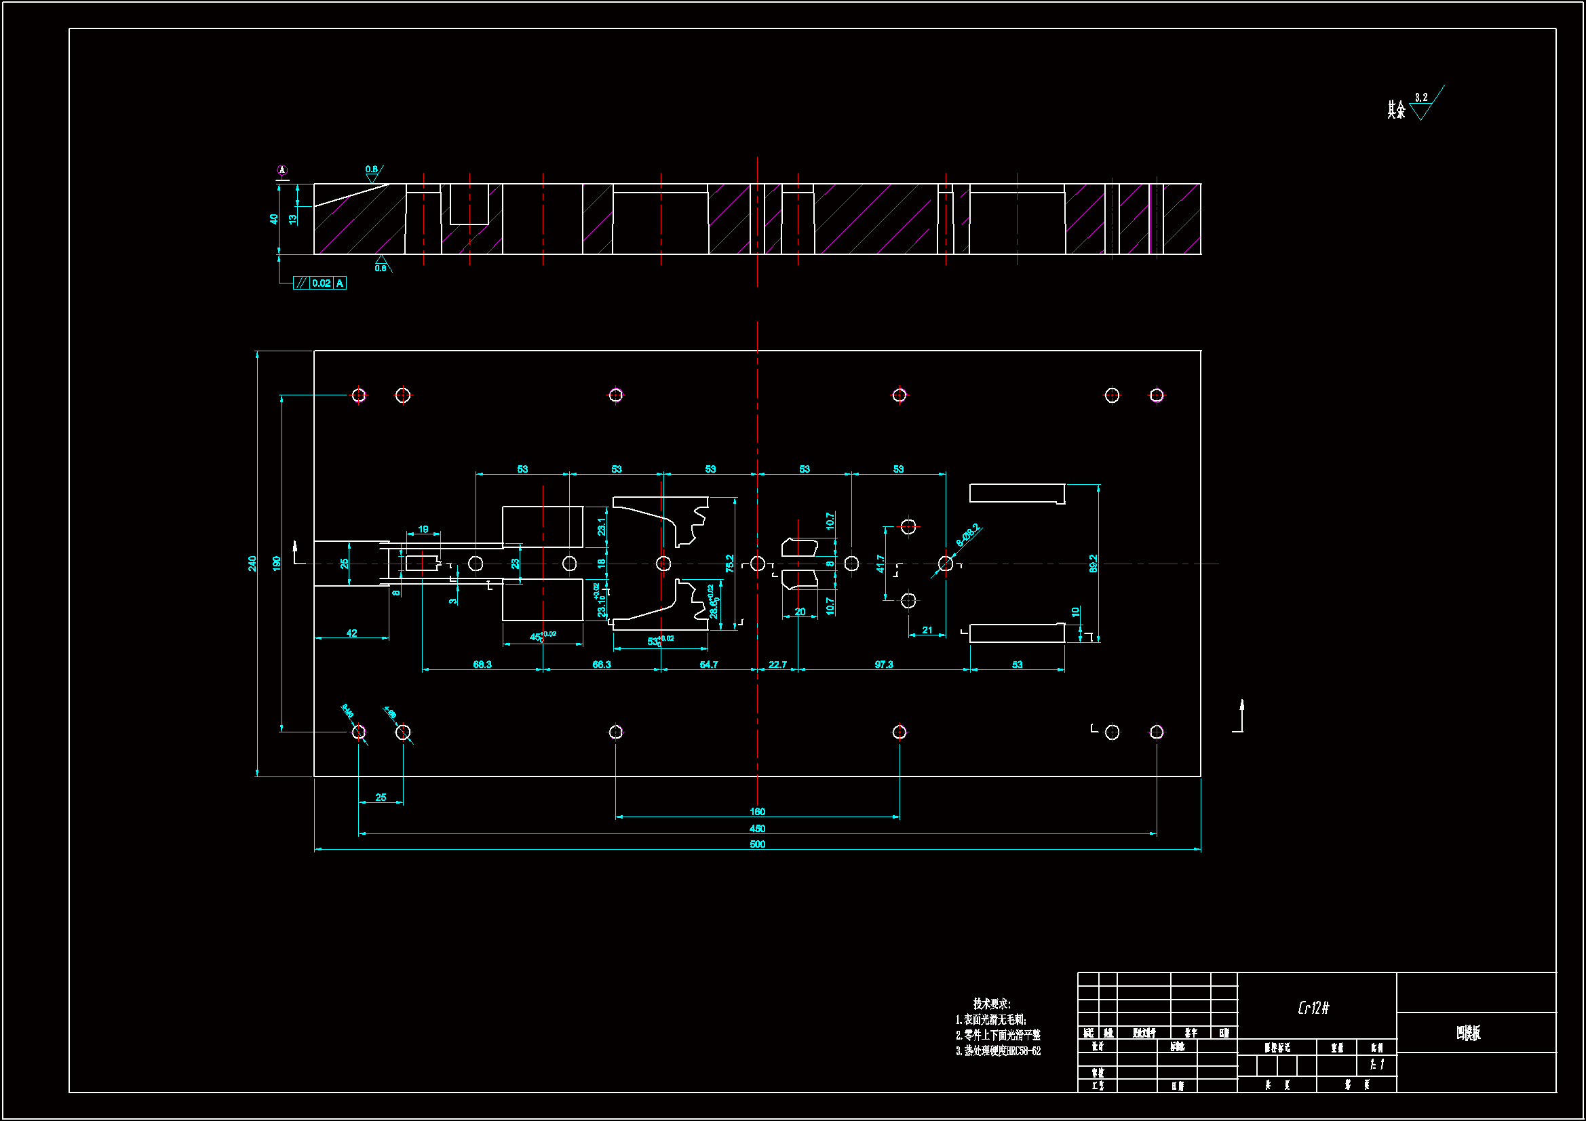Select the 160 dimension text

[x=757, y=812]
